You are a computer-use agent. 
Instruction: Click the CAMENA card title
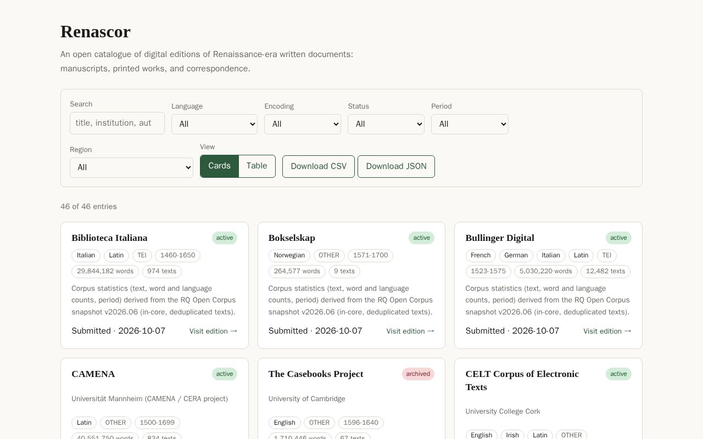click(x=93, y=374)
